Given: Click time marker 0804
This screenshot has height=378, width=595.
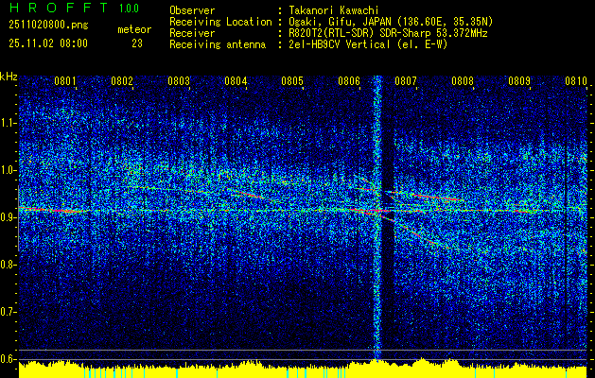Looking at the screenshot, I should (236, 81).
